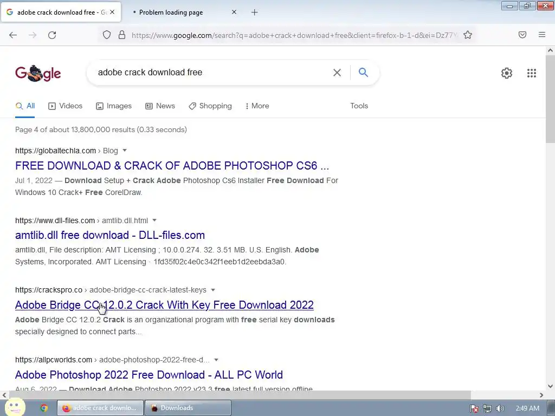Click the horizontal scrollbar thumb
Image resolution: width=555 pixels, height=416 pixels.
[x=240, y=395]
